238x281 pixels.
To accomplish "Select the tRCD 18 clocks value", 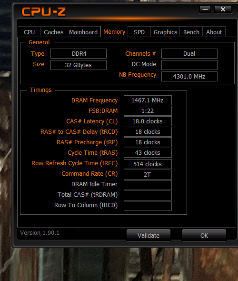I will tap(148, 132).
